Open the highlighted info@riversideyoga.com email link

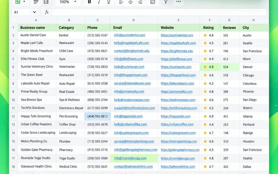tap(130, 158)
